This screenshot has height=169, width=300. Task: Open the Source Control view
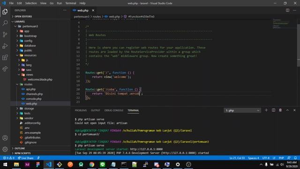tap(5, 34)
